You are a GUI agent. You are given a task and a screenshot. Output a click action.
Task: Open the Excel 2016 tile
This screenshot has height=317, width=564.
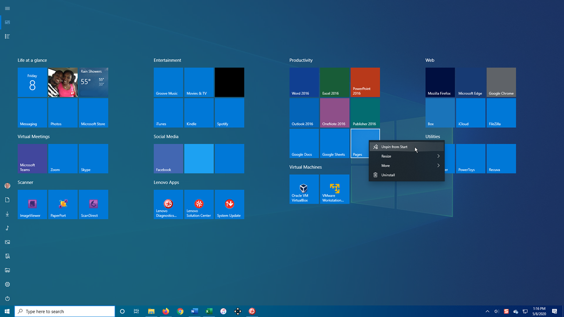point(335,82)
